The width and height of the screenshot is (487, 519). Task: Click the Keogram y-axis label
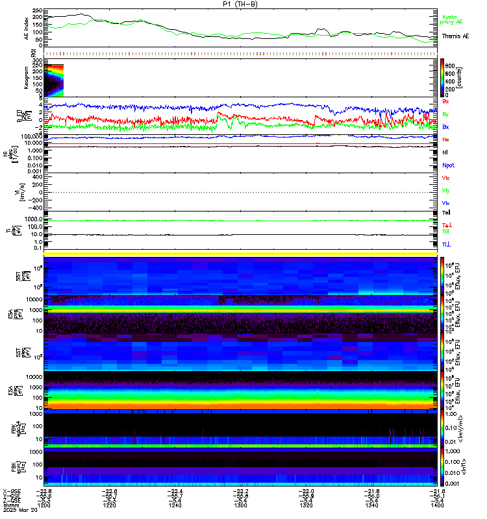pyautogui.click(x=26, y=78)
